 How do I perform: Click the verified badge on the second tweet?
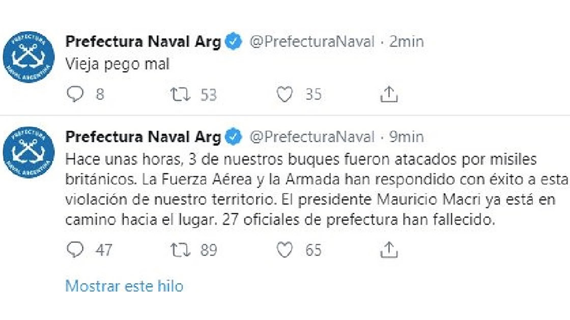(234, 137)
